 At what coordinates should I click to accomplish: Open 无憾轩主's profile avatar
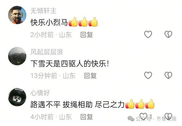click(x=17, y=15)
